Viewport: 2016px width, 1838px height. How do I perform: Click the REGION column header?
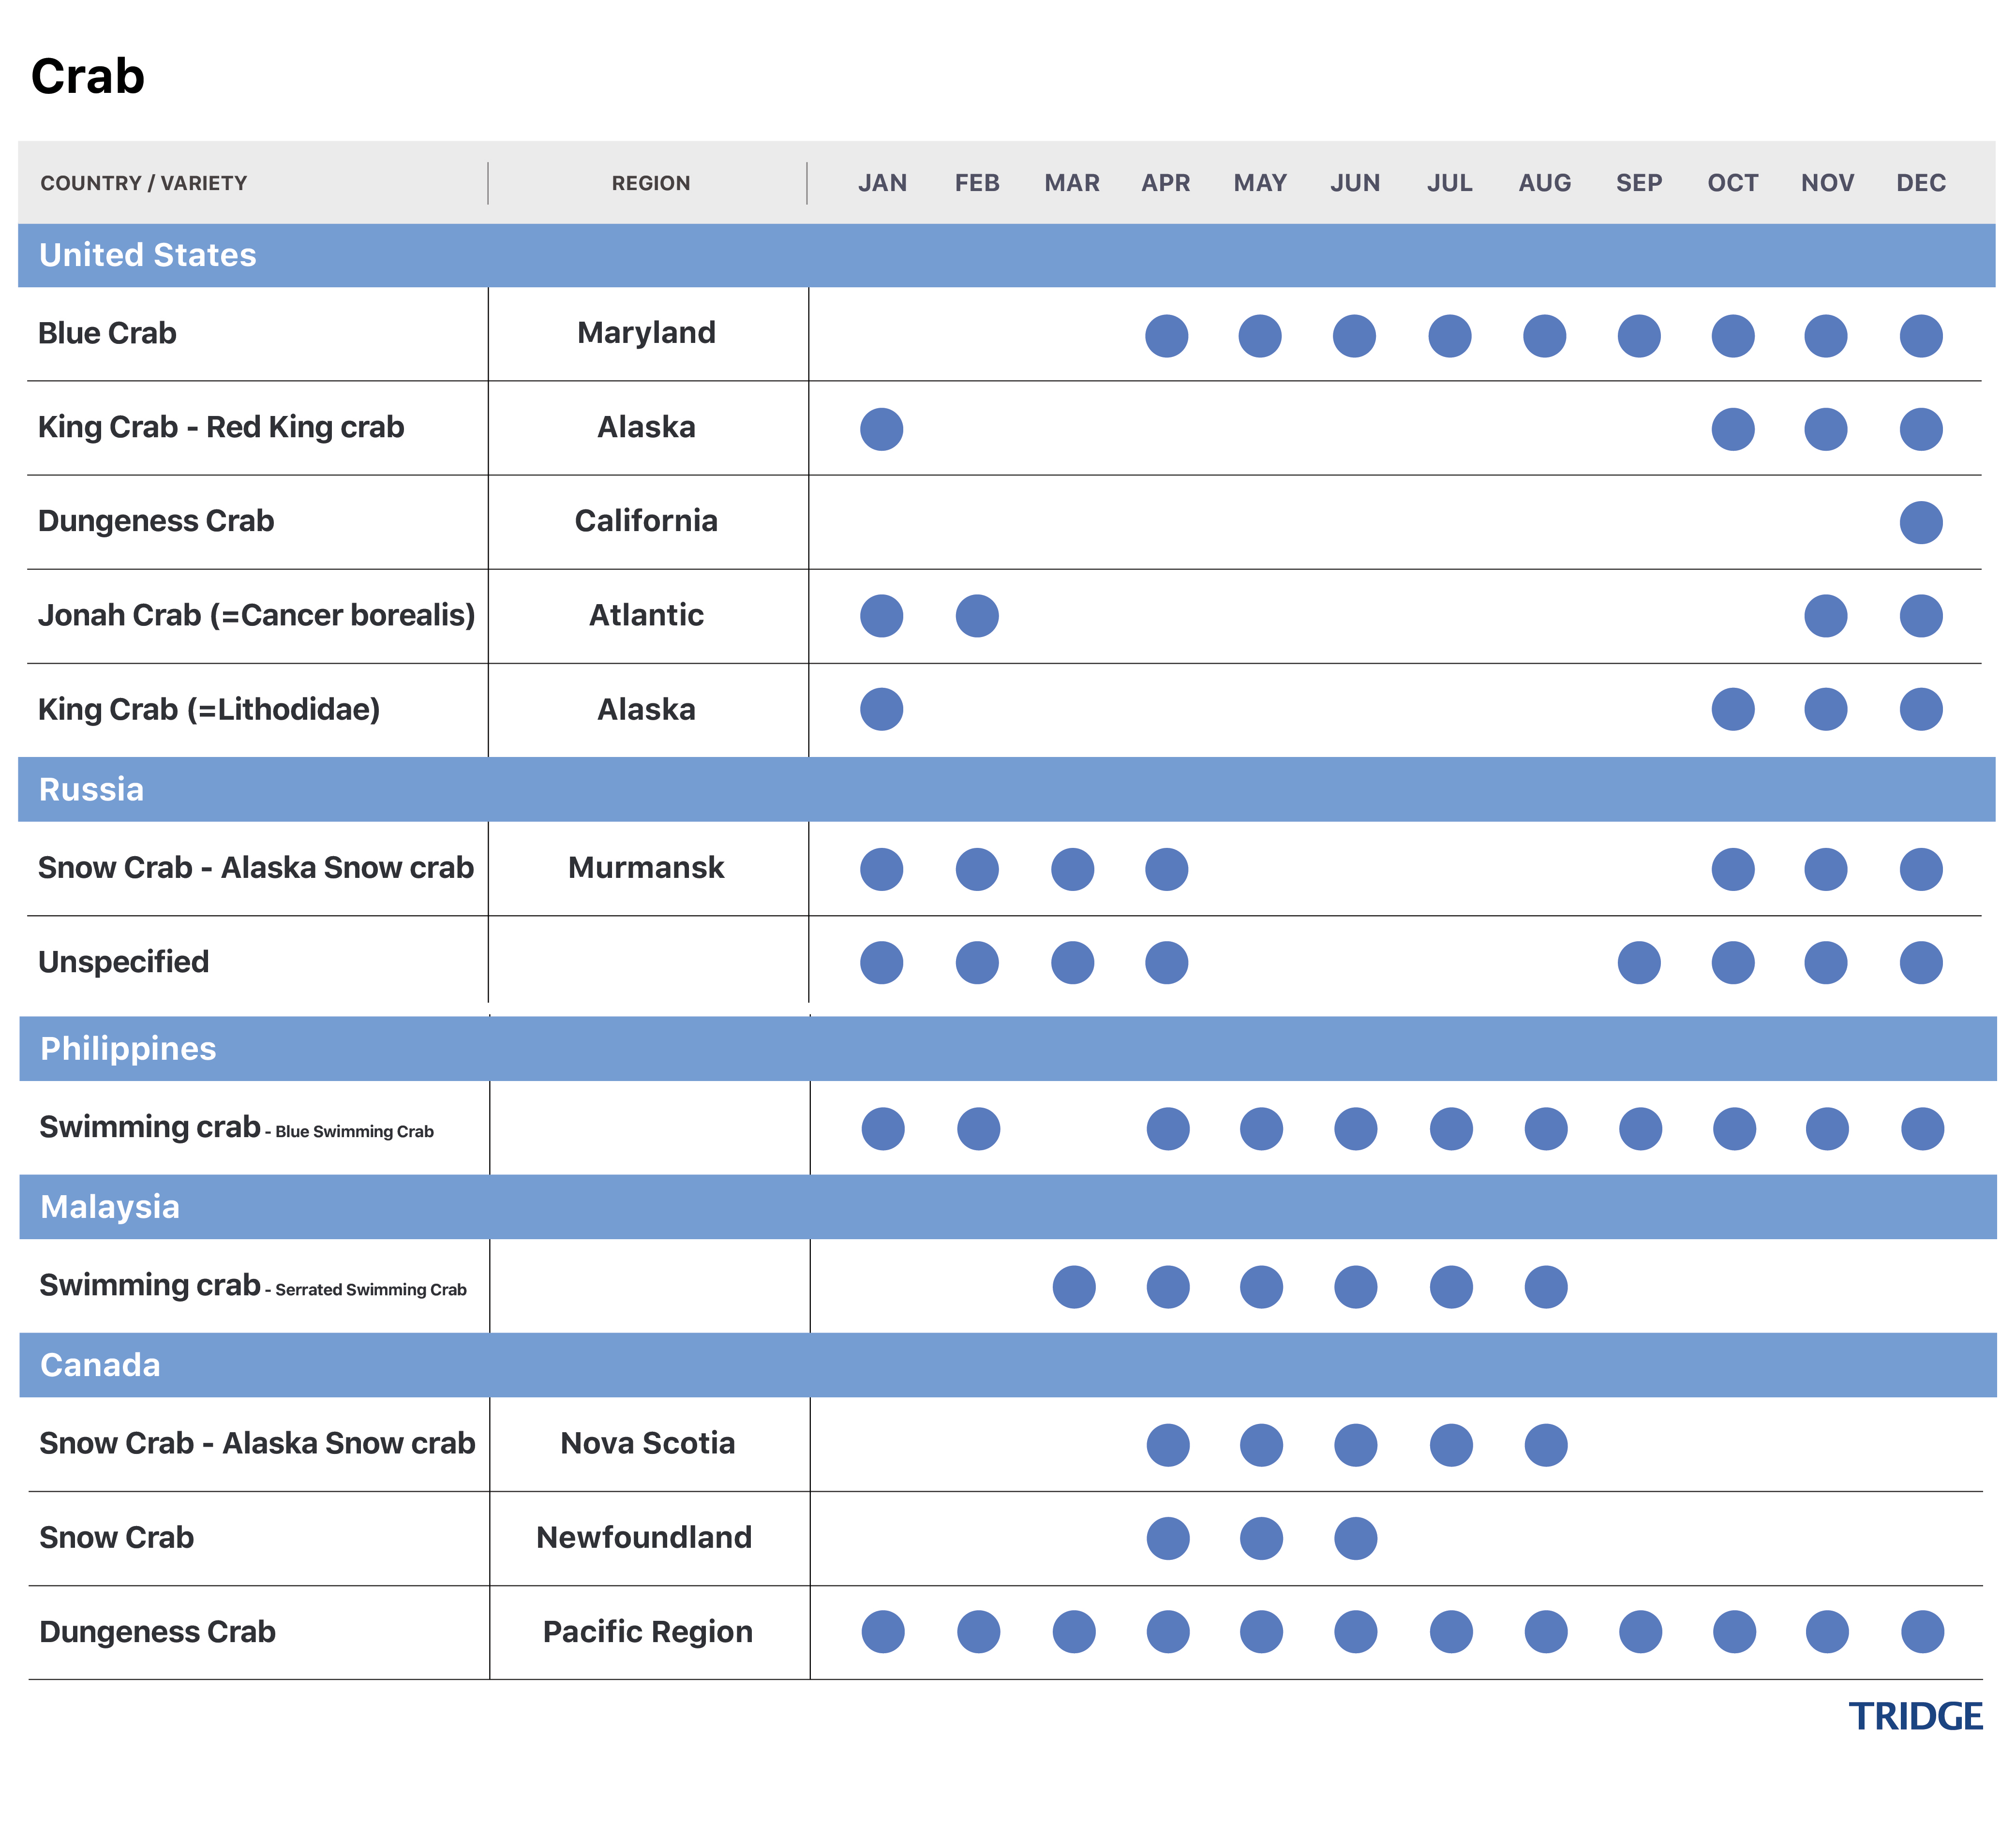[x=650, y=183]
